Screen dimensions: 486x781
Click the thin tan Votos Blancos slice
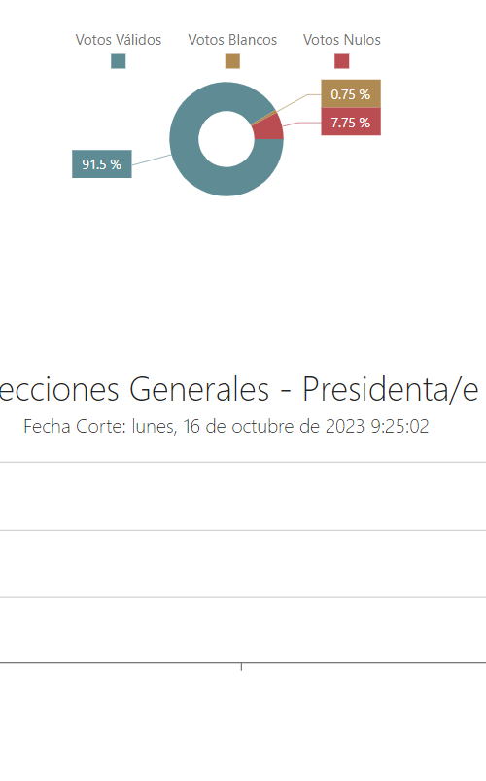tap(264, 118)
